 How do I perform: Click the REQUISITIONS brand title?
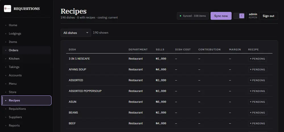(x=27, y=9)
